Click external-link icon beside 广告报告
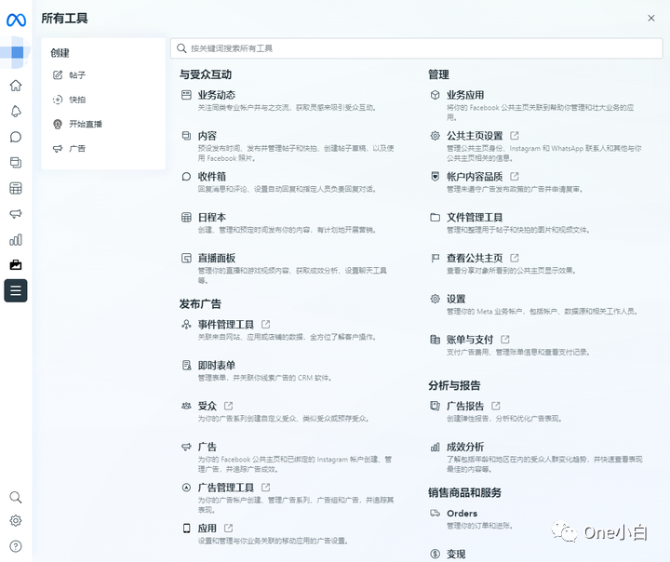Image resolution: width=670 pixels, height=562 pixels. click(496, 406)
